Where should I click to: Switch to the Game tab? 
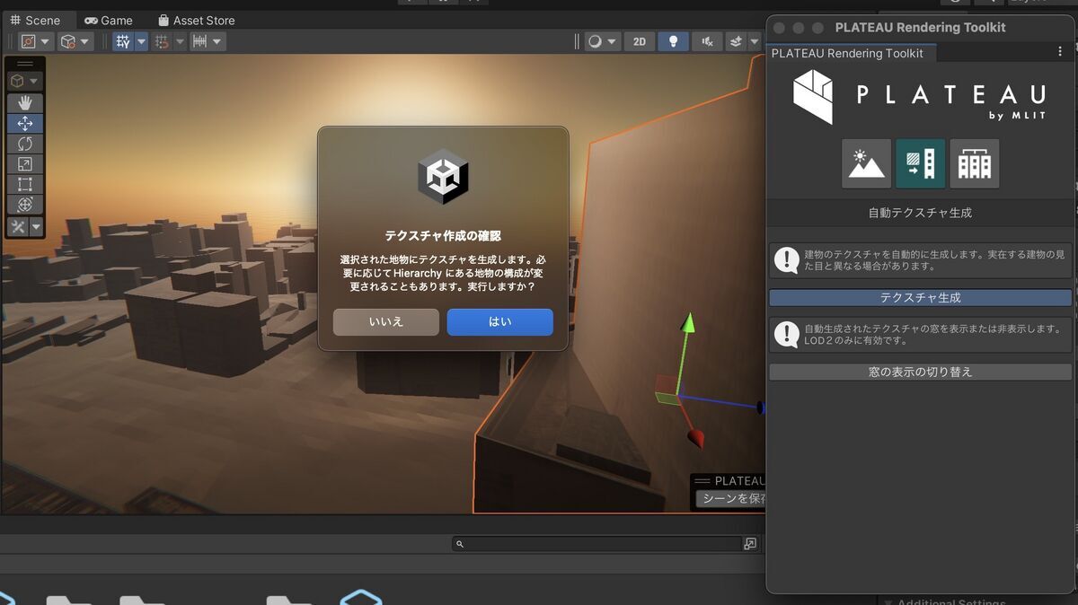[108, 20]
